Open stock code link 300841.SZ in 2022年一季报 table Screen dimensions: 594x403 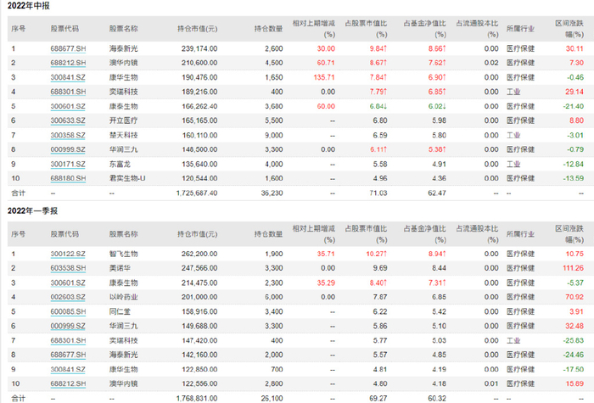click(x=68, y=369)
